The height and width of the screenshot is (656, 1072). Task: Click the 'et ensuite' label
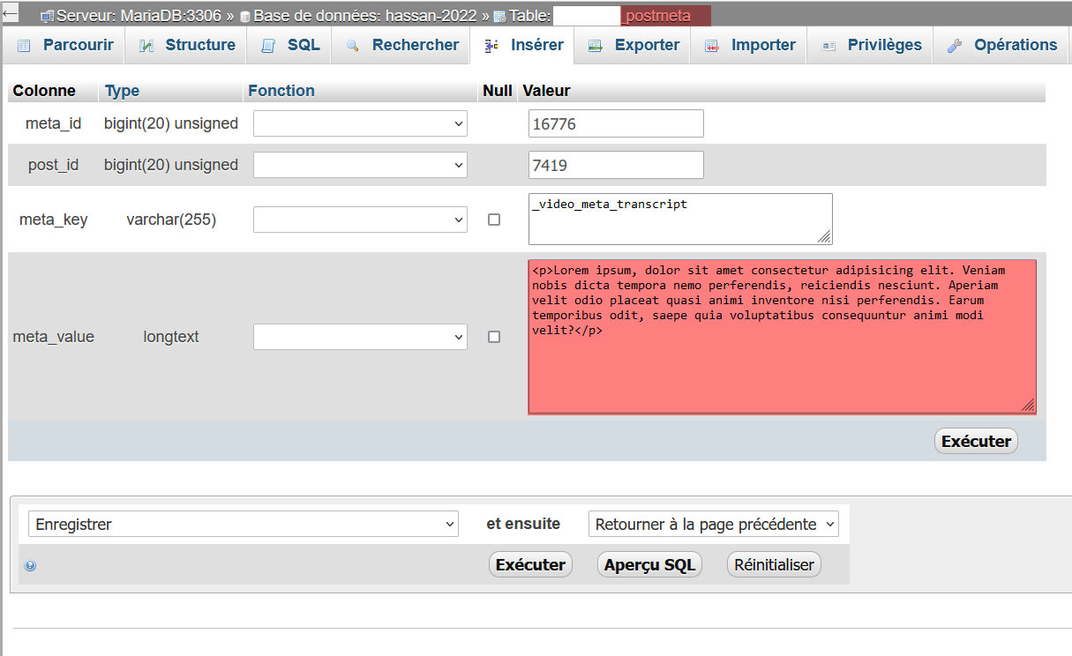click(x=523, y=524)
